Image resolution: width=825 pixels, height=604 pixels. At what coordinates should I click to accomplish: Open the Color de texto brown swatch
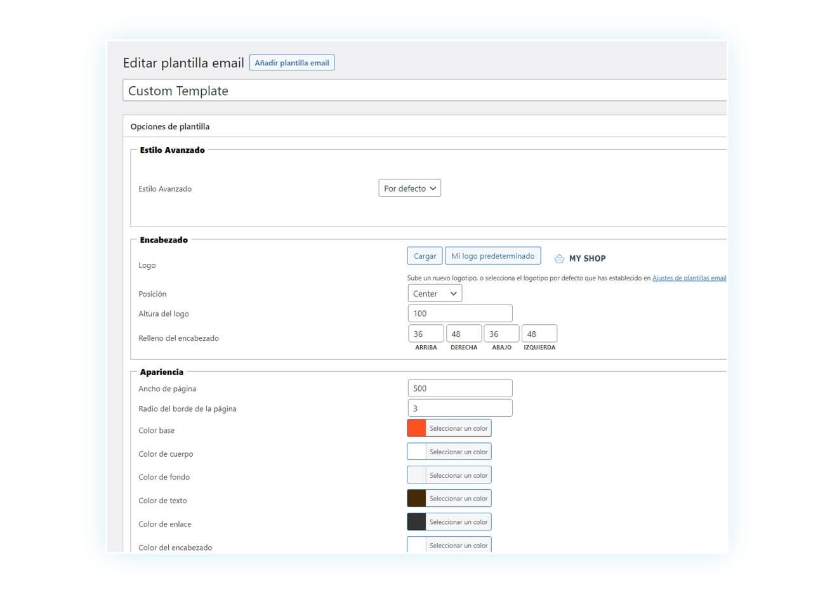tap(416, 499)
